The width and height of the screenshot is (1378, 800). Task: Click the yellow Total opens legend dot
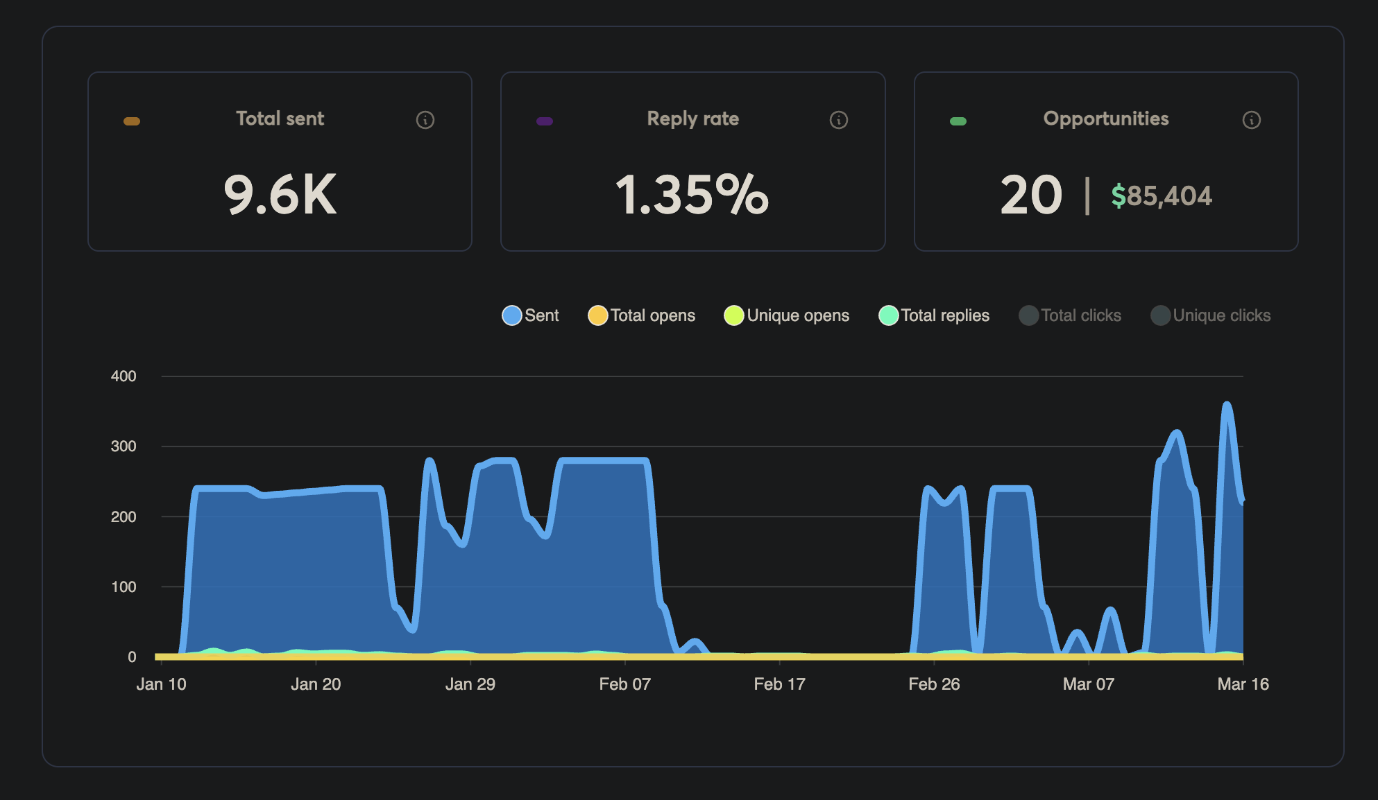click(598, 315)
